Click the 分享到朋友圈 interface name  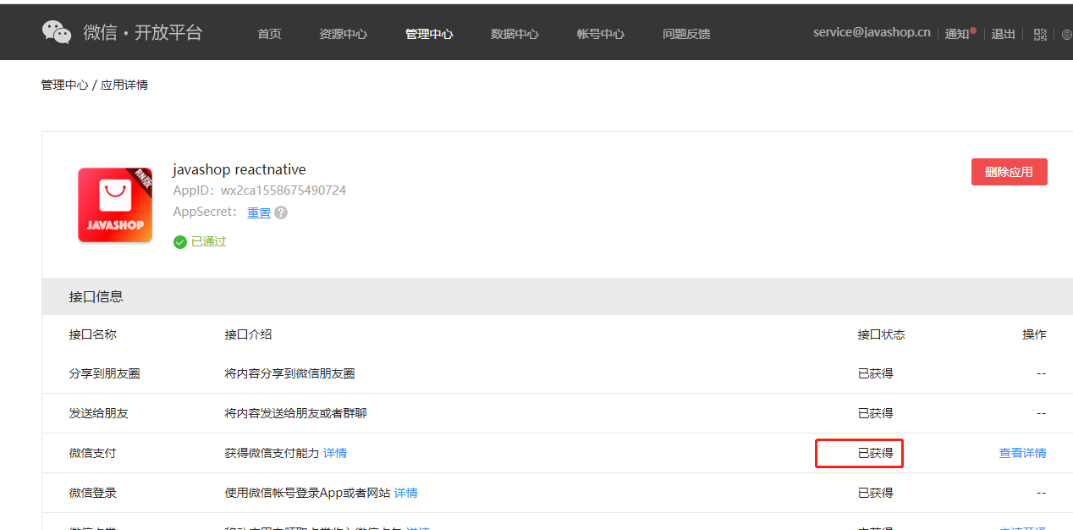click(x=104, y=373)
